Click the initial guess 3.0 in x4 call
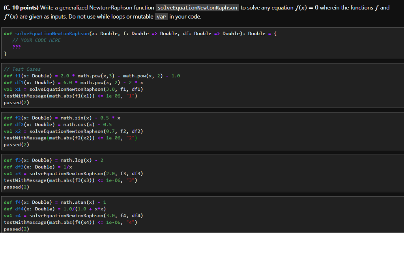 coord(108,216)
